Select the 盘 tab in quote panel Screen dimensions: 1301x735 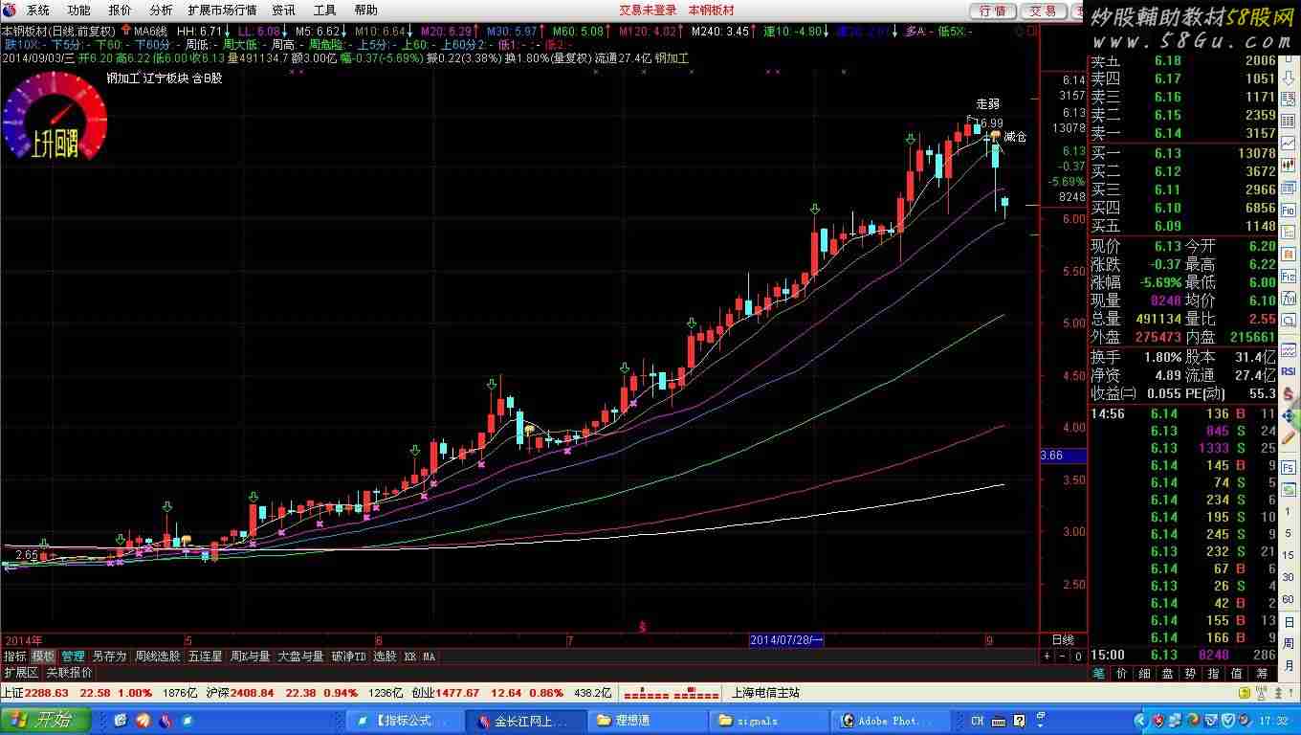point(1168,673)
